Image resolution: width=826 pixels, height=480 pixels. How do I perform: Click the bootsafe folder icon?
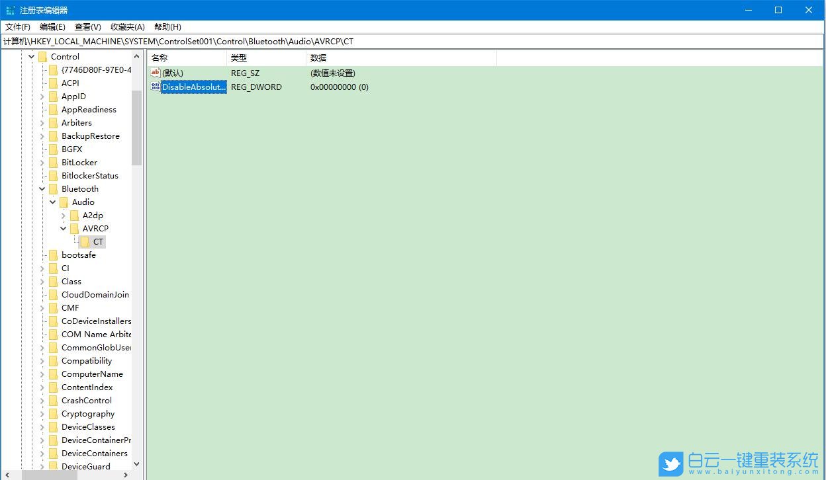coord(55,255)
